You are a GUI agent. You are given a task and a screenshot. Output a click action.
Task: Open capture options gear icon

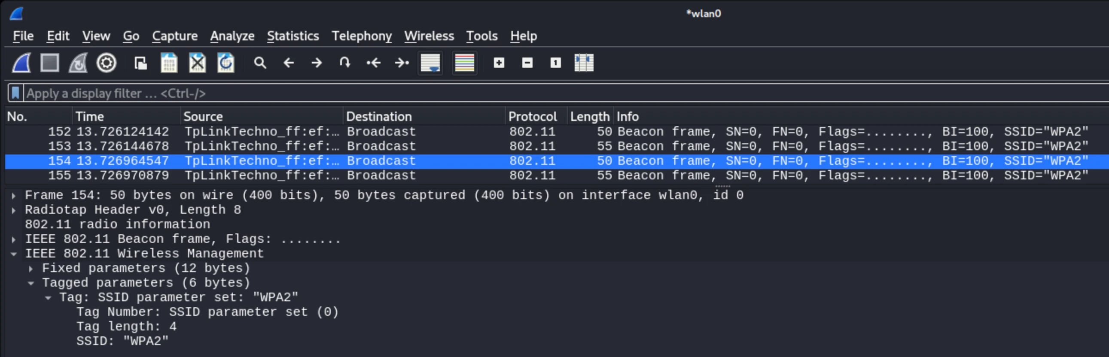tap(107, 63)
